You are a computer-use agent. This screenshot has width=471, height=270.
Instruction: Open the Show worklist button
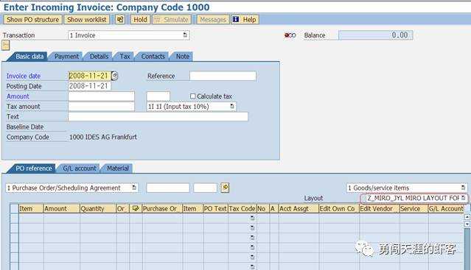pos(87,19)
